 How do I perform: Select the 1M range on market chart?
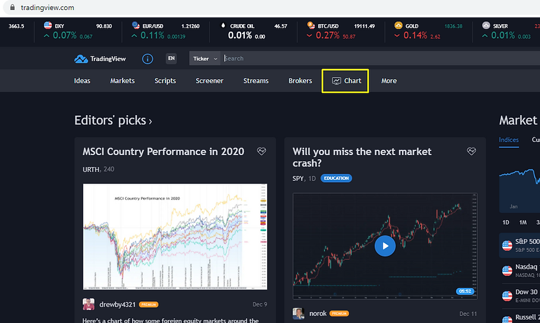point(523,223)
